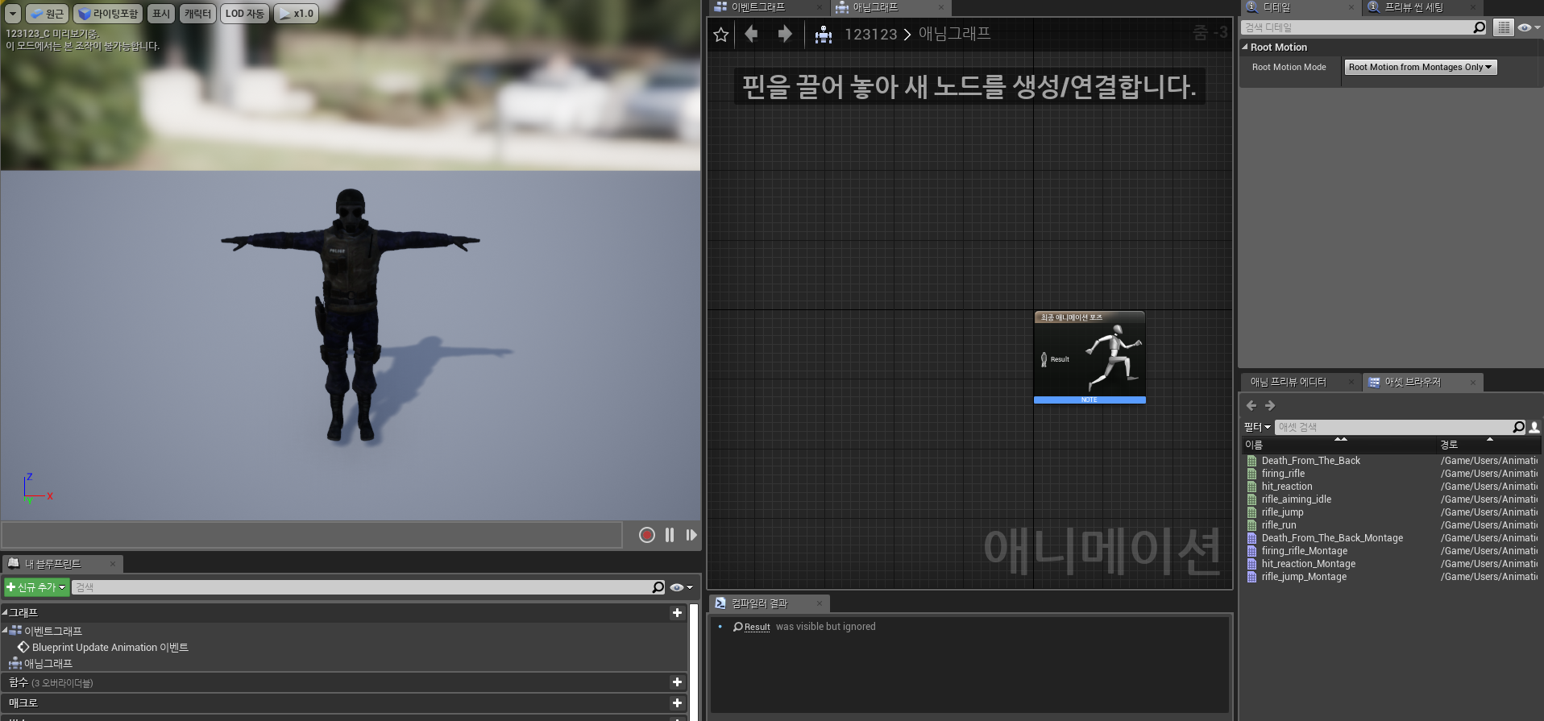Bookmark the graph with the star icon
1544x721 pixels.
pos(721,35)
